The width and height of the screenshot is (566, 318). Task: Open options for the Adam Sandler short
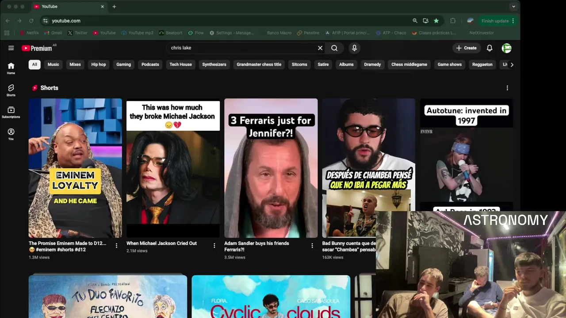(312, 246)
